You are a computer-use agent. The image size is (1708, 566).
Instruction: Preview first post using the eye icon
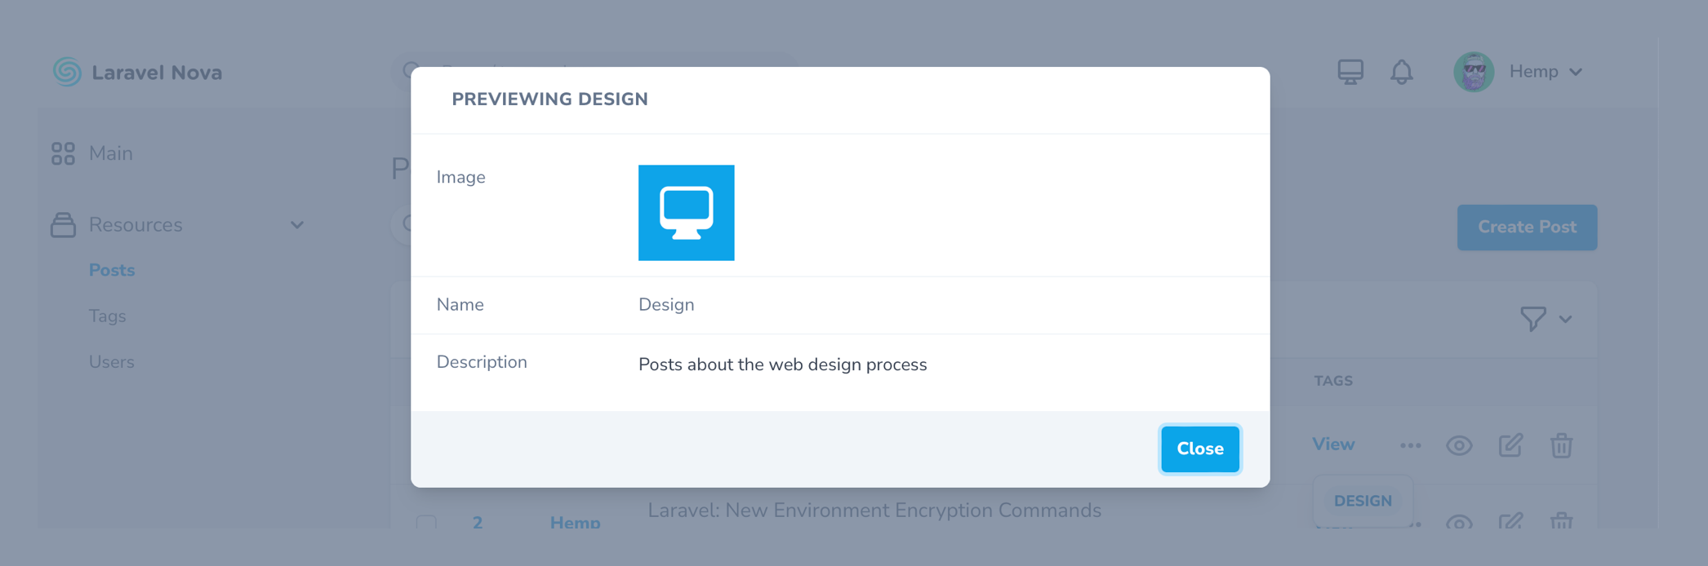coord(1459,445)
